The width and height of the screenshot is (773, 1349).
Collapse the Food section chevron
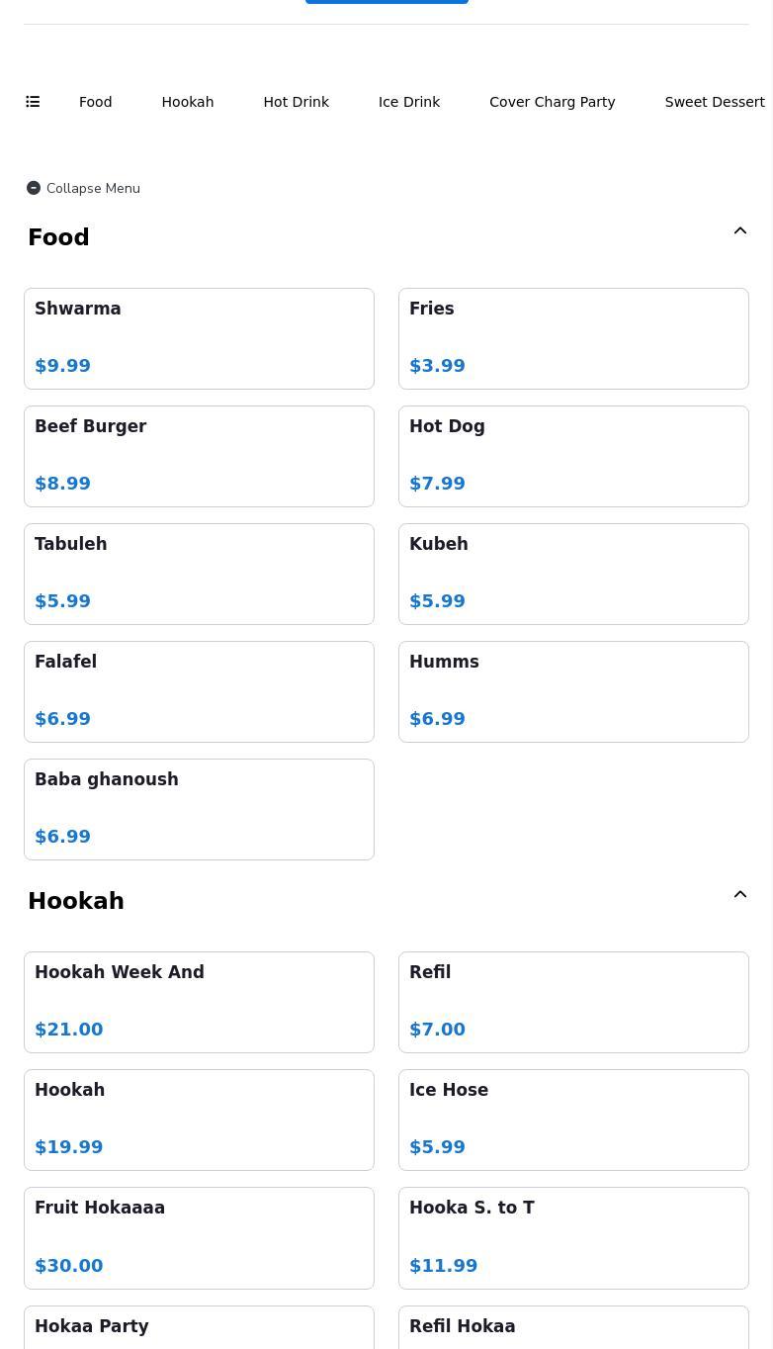point(740,230)
